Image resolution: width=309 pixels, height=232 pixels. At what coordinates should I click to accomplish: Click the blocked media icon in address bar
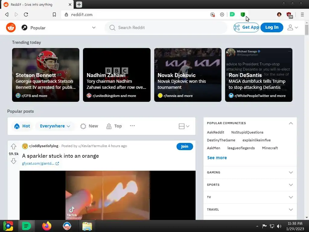click(x=212, y=14)
